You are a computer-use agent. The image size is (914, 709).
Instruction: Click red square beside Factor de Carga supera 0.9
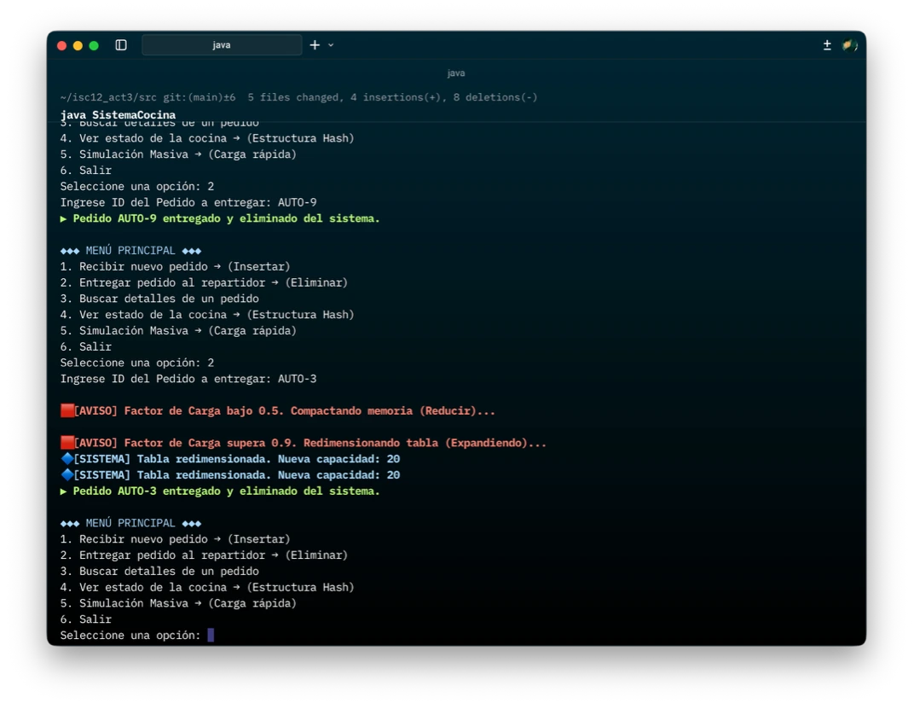(67, 444)
